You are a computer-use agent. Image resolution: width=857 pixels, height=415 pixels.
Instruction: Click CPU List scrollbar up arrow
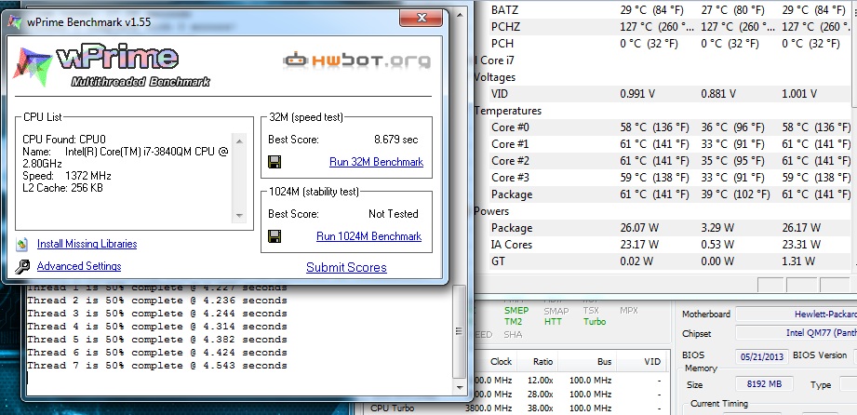(x=239, y=141)
